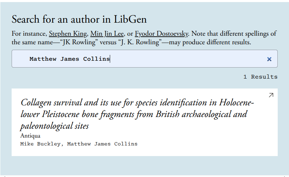The image size is (289, 177).
Task: Place cursor after 'Collins' in search box
Action: 110,59
